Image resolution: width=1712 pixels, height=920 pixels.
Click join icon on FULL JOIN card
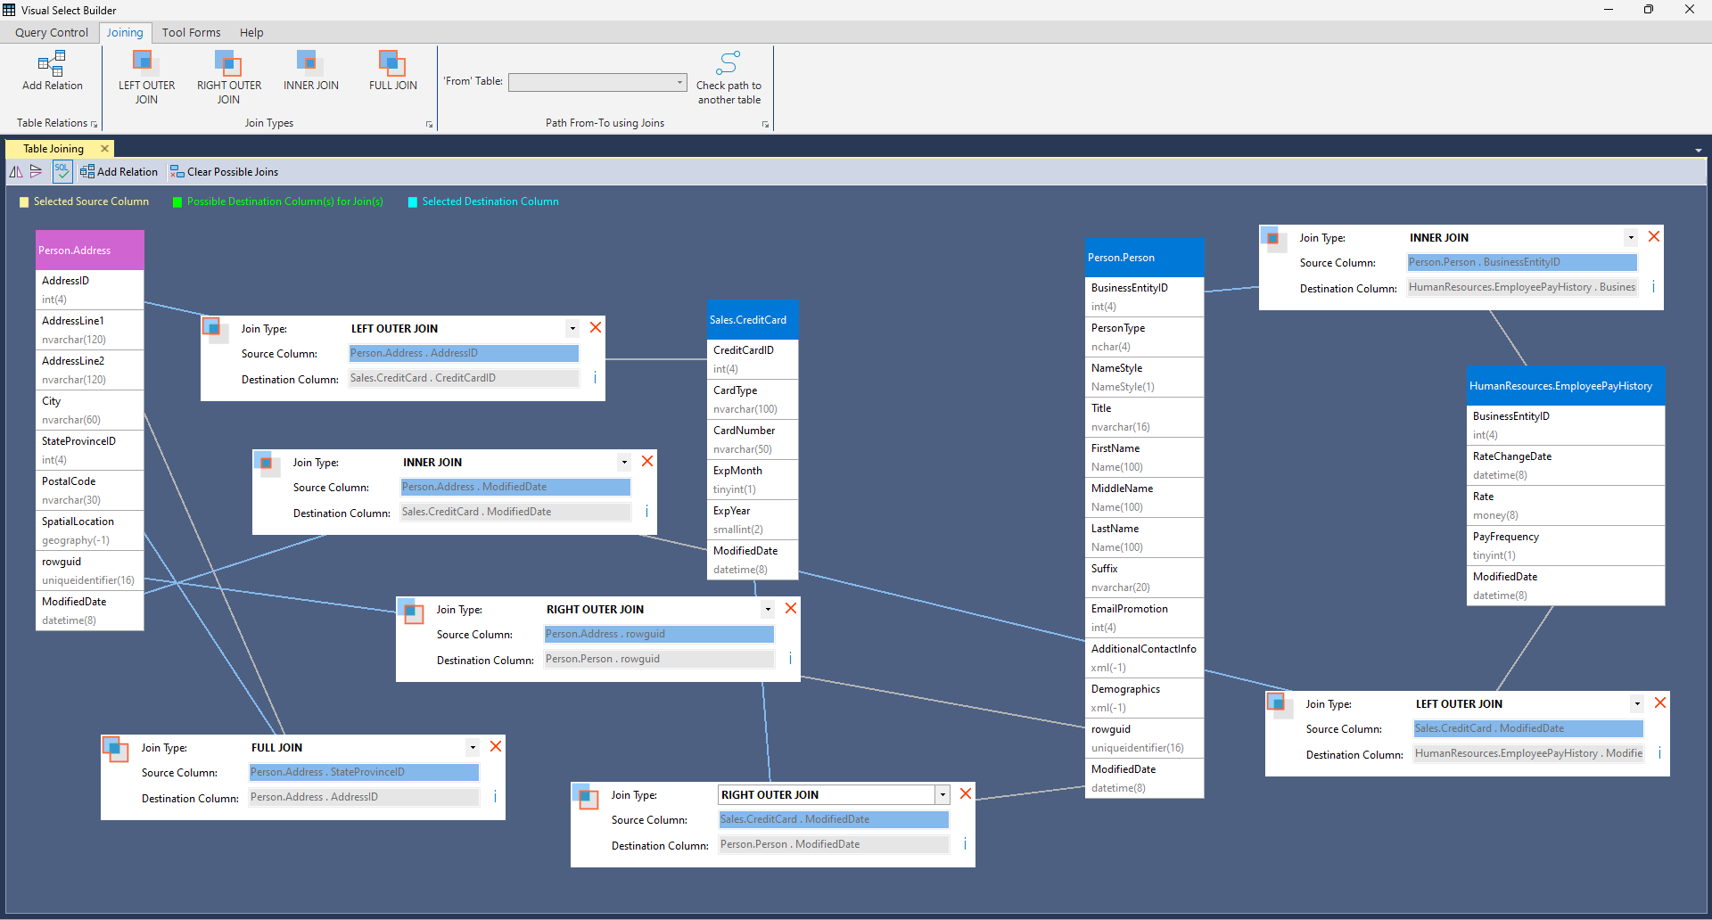pyautogui.click(x=114, y=748)
